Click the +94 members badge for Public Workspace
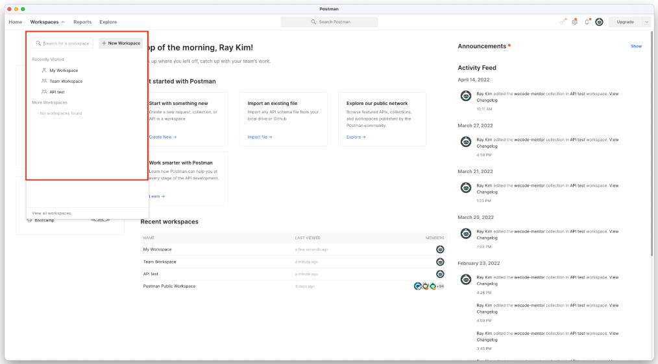 click(x=440, y=286)
